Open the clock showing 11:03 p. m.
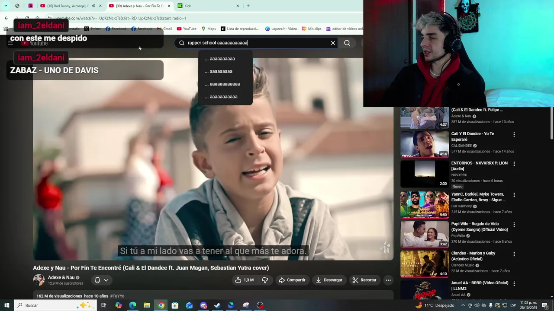Image resolution: width=554 pixels, height=311 pixels. [528, 305]
